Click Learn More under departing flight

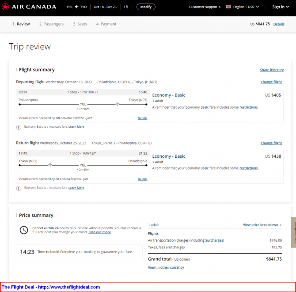pos(76,127)
